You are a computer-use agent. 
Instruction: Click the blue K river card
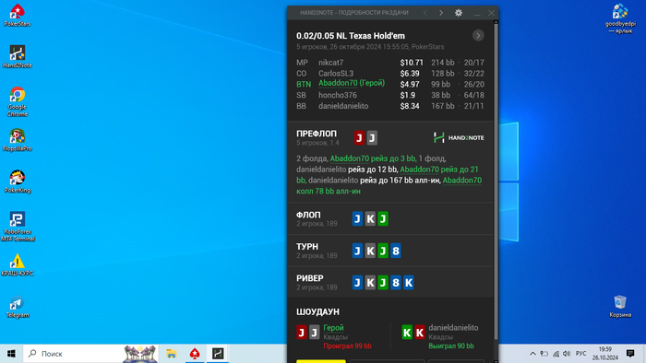tap(408, 283)
